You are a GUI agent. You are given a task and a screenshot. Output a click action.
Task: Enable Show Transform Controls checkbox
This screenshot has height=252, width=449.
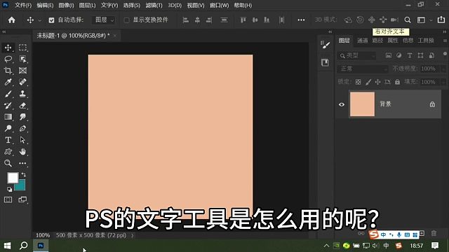(126, 20)
